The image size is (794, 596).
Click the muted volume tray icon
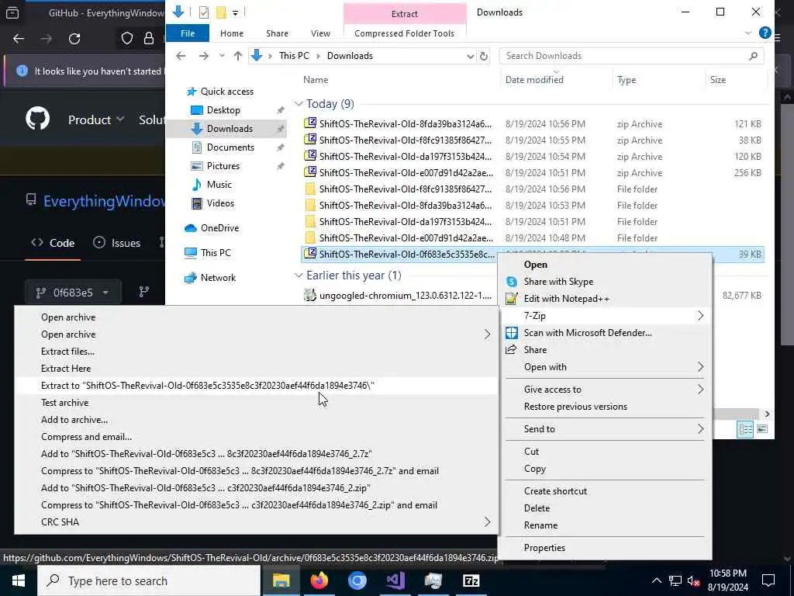click(x=693, y=580)
